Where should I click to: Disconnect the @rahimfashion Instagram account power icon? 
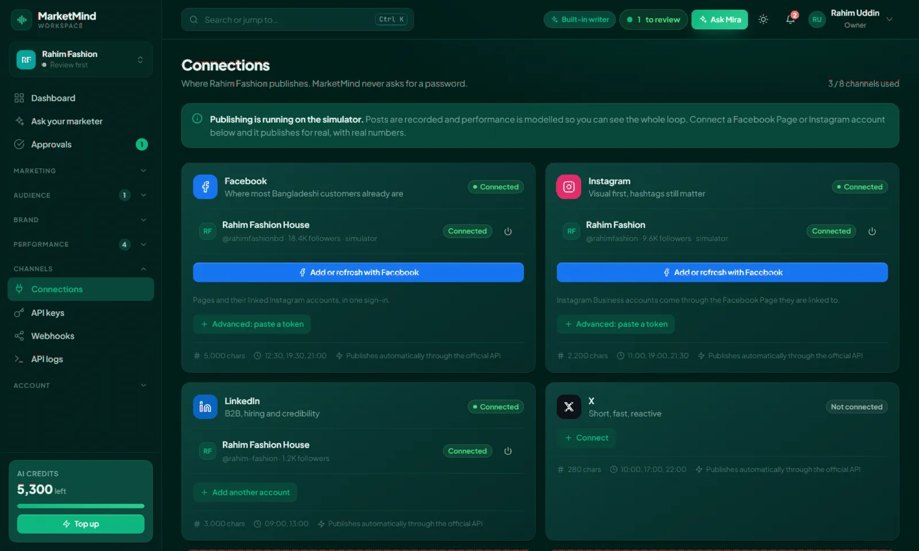(x=872, y=231)
